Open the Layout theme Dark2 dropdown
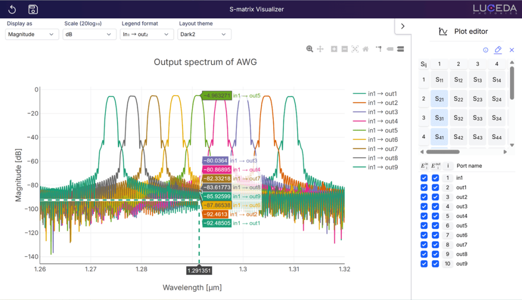522x300 pixels. 203,34
